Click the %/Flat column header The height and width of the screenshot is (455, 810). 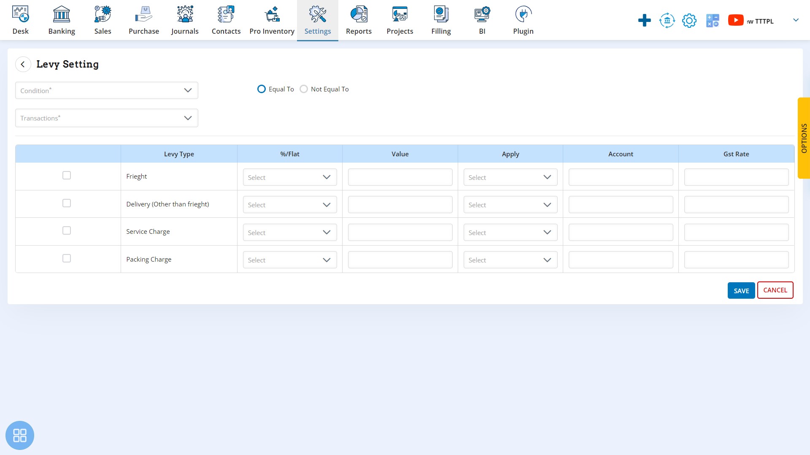point(290,154)
